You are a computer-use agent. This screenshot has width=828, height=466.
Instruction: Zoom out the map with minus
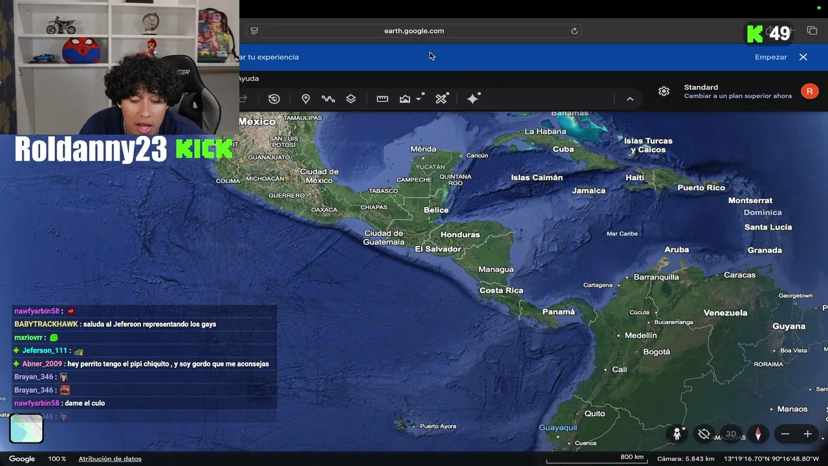click(785, 434)
